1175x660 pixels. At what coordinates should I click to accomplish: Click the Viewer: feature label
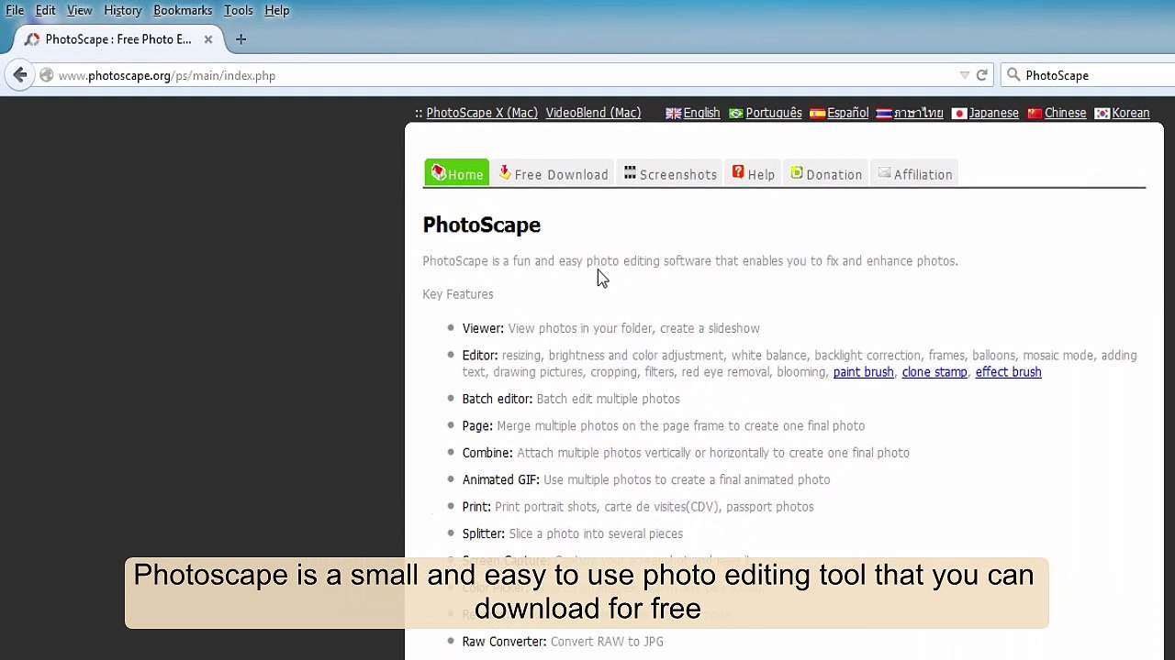coord(483,328)
